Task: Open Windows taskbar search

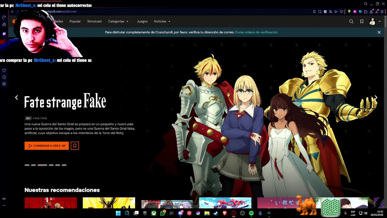Action: tap(127, 213)
